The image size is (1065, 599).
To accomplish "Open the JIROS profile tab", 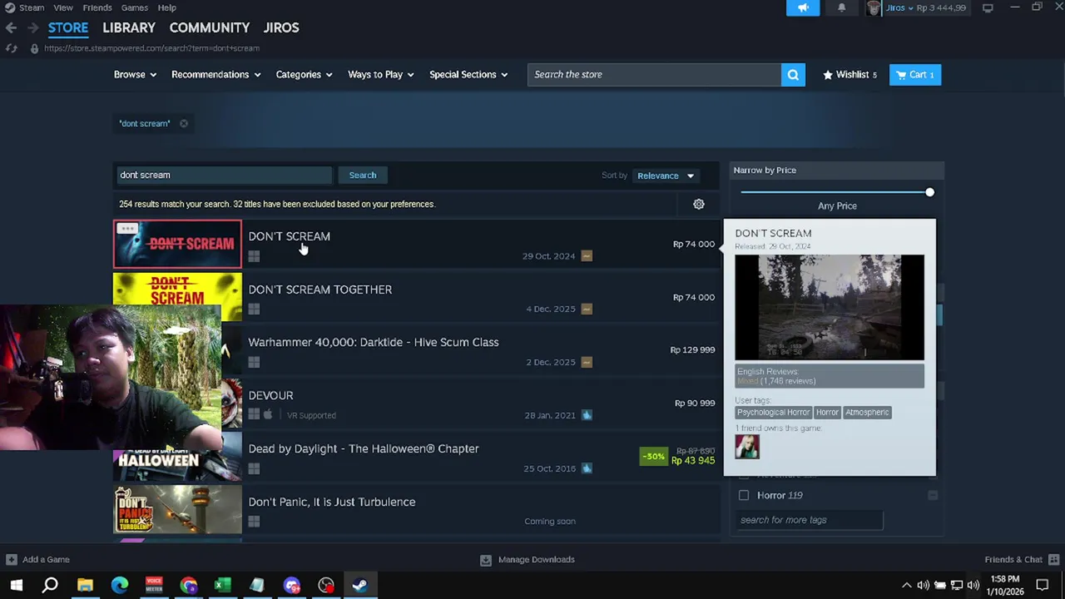I will pos(281,27).
